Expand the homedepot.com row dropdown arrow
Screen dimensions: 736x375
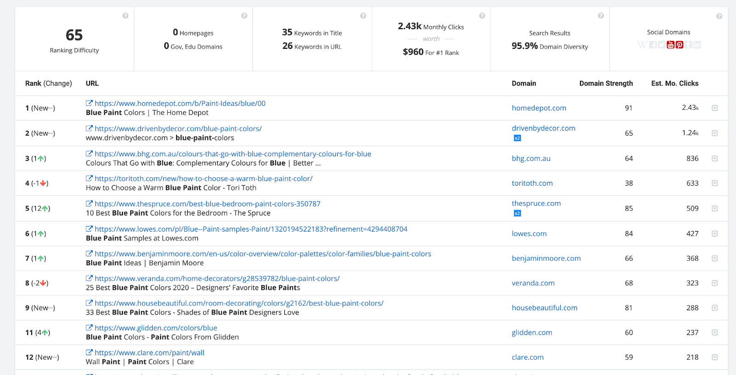[x=715, y=108]
